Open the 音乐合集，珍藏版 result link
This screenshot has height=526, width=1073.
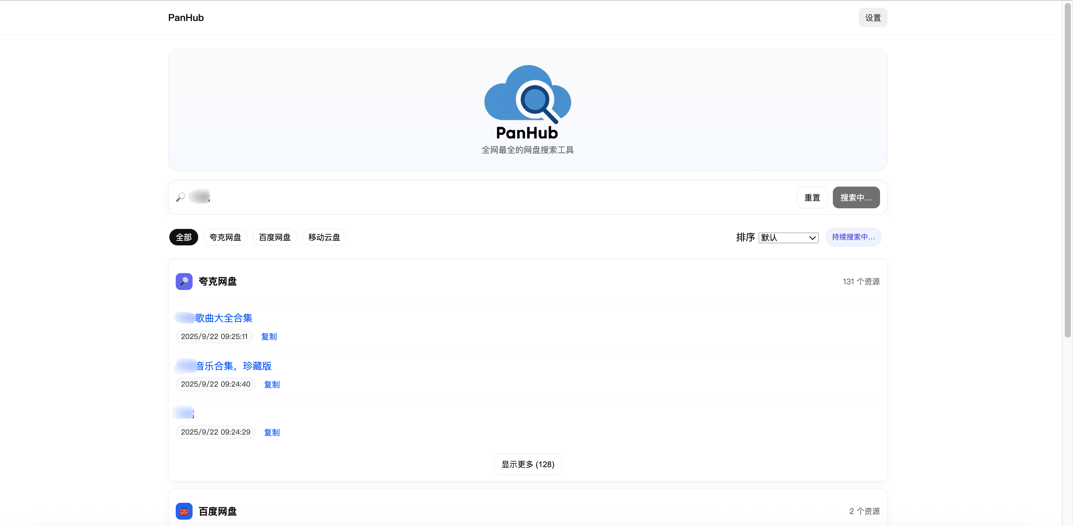[233, 366]
